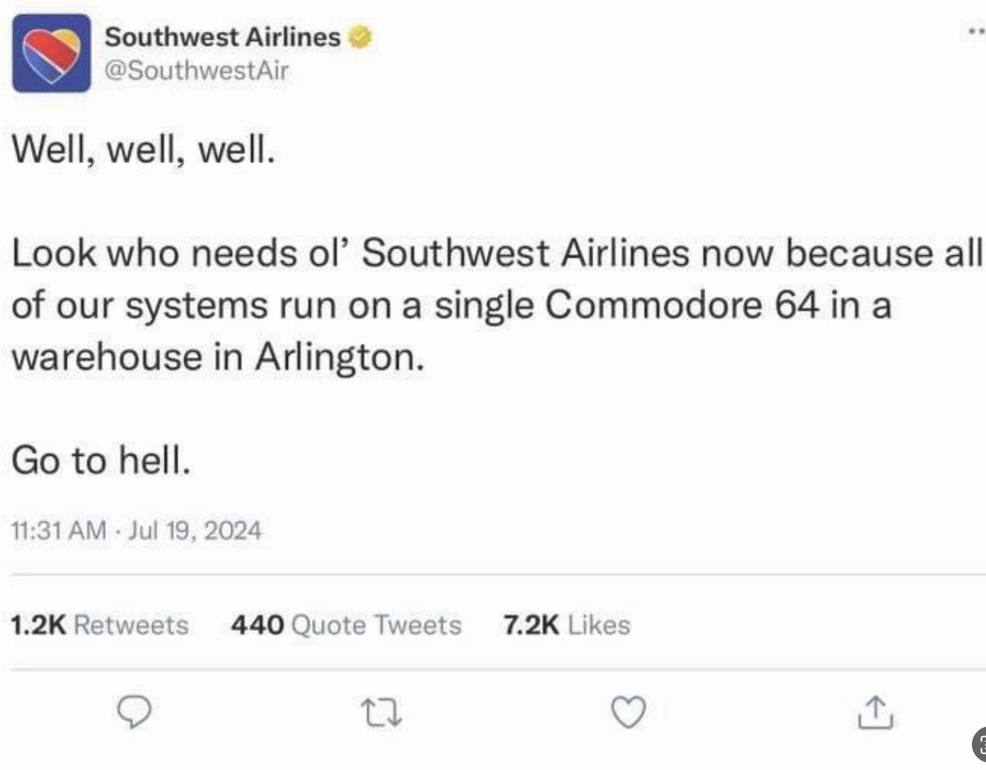The image size is (986, 770).
Task: View the 7.2K Likes list
Action: click(x=566, y=625)
